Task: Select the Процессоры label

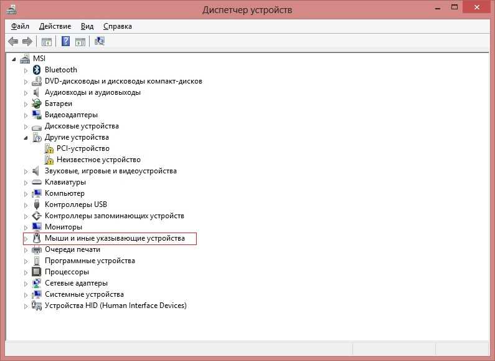Action: (67, 272)
